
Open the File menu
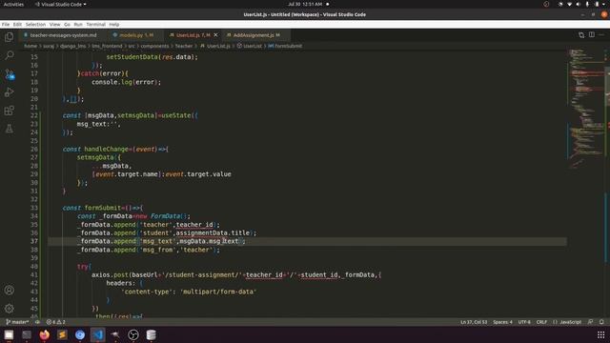pos(6,24)
